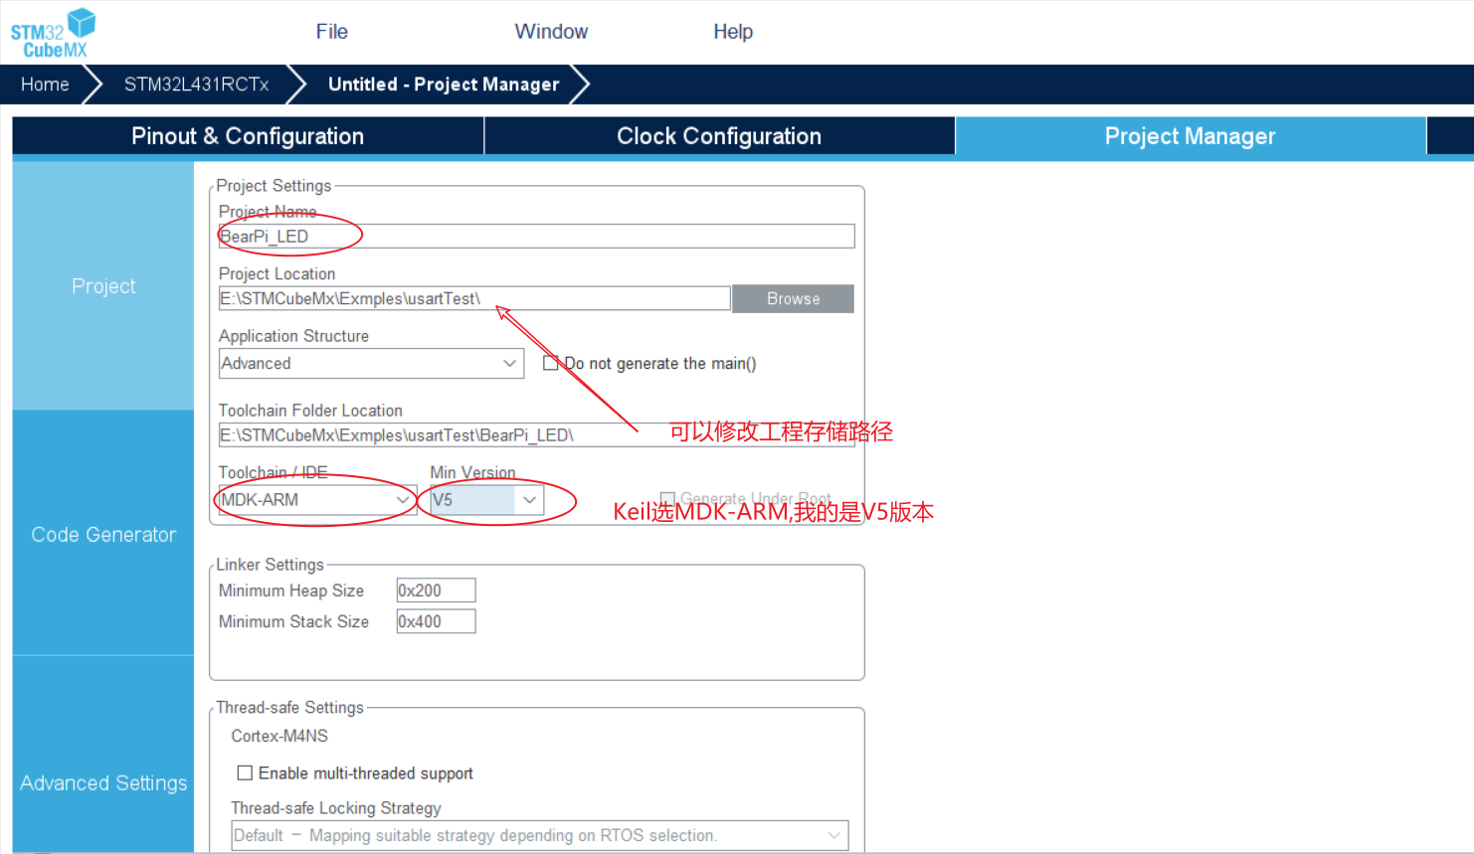Switch to Pinout & Configuration tab
Screen dimensions: 1474x854
click(x=248, y=136)
